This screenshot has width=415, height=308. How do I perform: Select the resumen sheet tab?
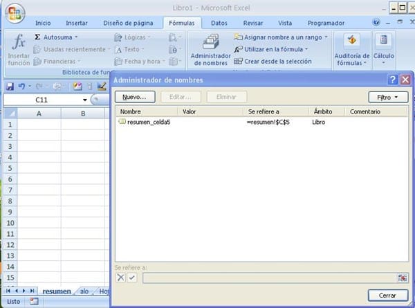(56, 291)
